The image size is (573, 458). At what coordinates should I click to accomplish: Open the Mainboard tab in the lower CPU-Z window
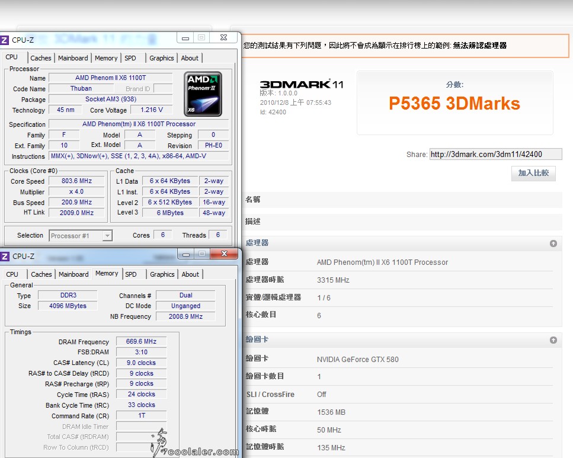[73, 274]
